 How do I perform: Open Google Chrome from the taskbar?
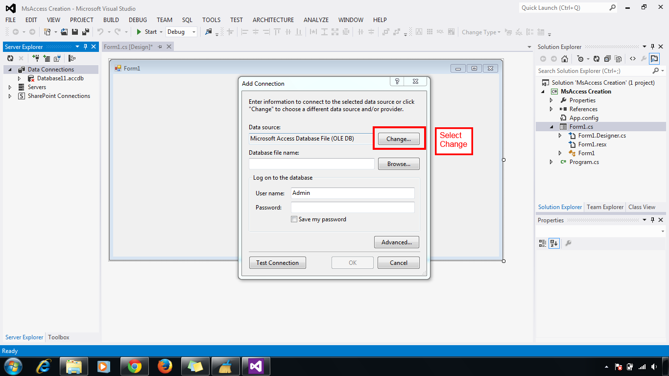(x=134, y=366)
